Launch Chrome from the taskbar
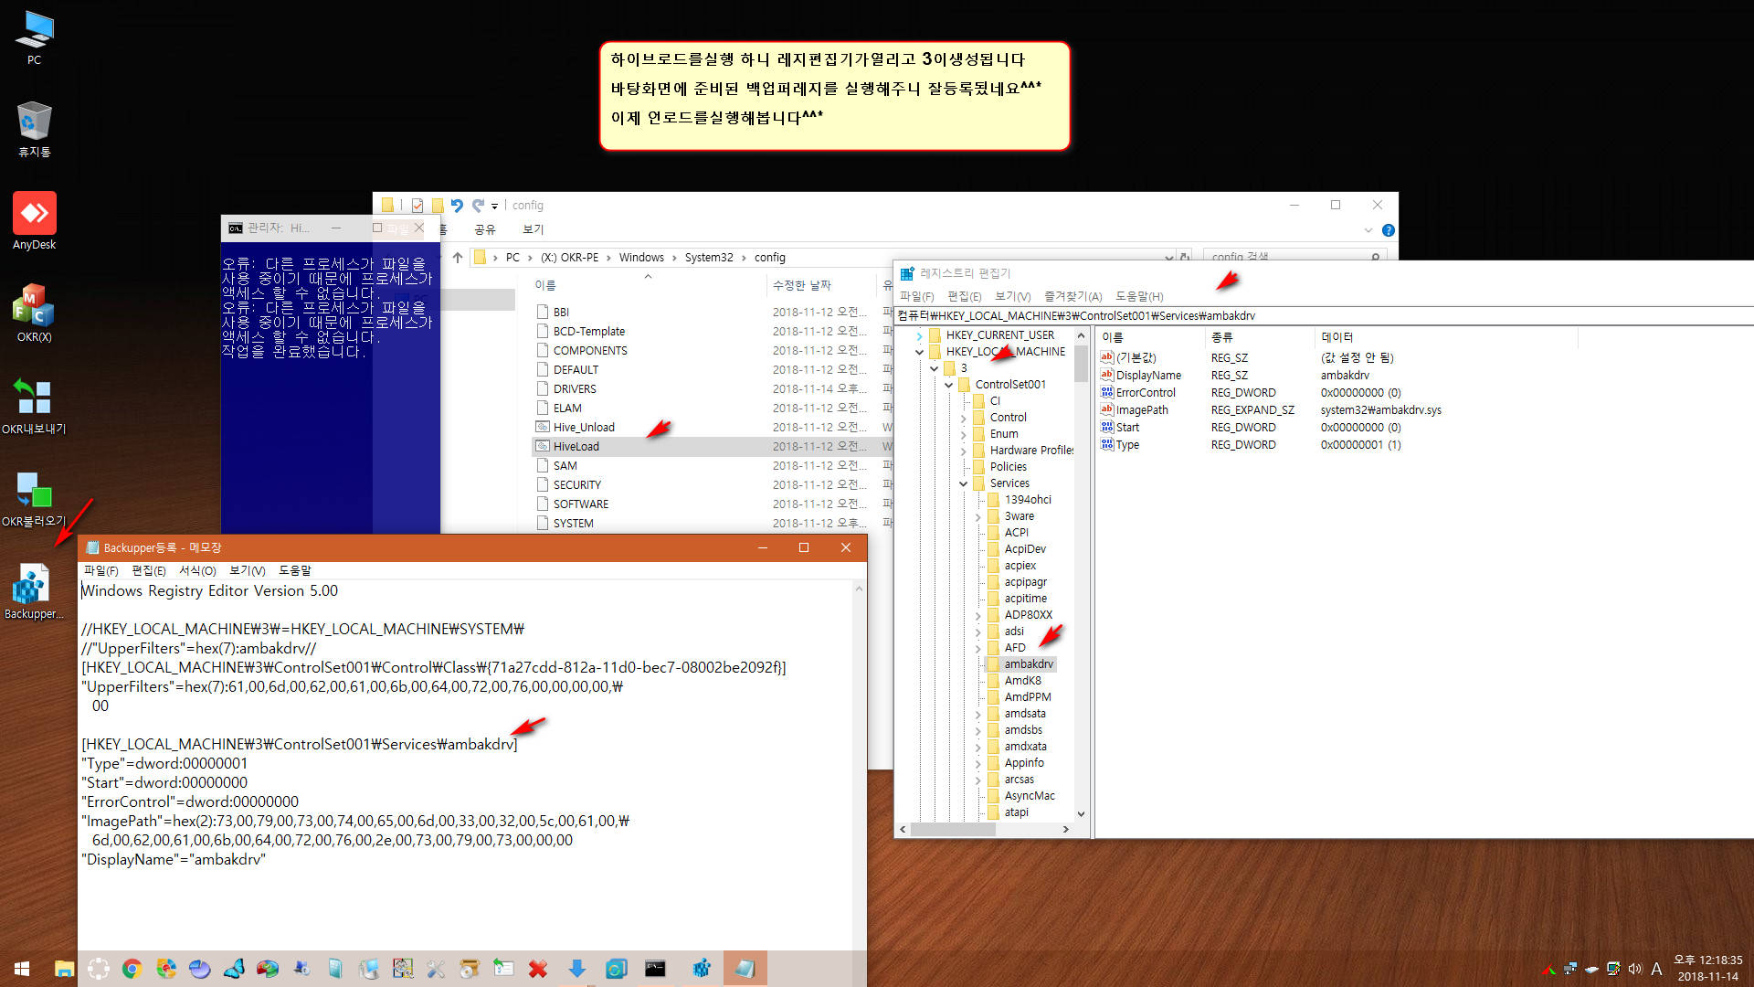The height and width of the screenshot is (987, 1754). point(132,969)
